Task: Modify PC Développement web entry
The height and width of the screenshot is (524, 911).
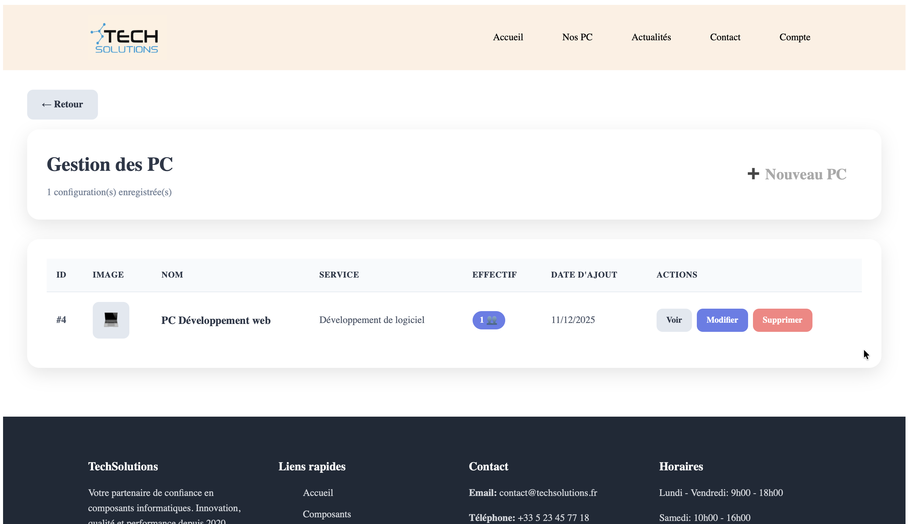Action: click(x=722, y=320)
